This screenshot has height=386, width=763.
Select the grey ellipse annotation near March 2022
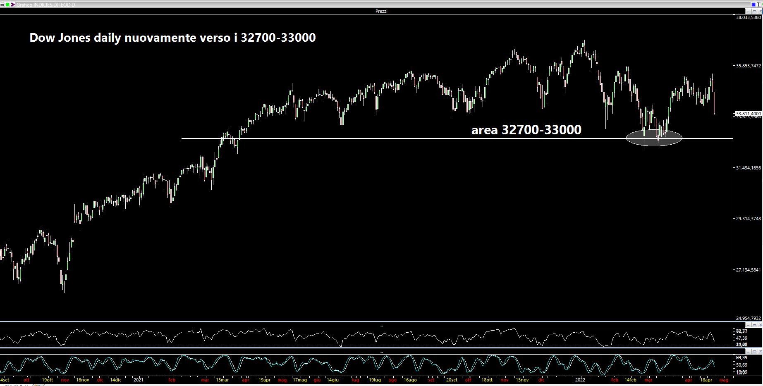[654, 138]
